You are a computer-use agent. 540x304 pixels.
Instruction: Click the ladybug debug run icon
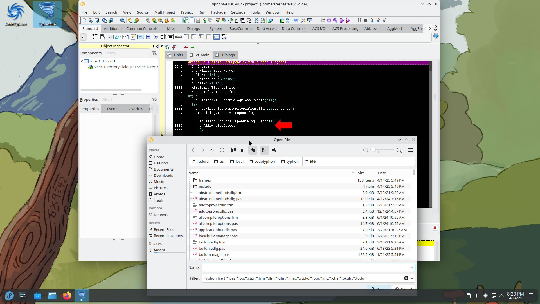[348, 20]
